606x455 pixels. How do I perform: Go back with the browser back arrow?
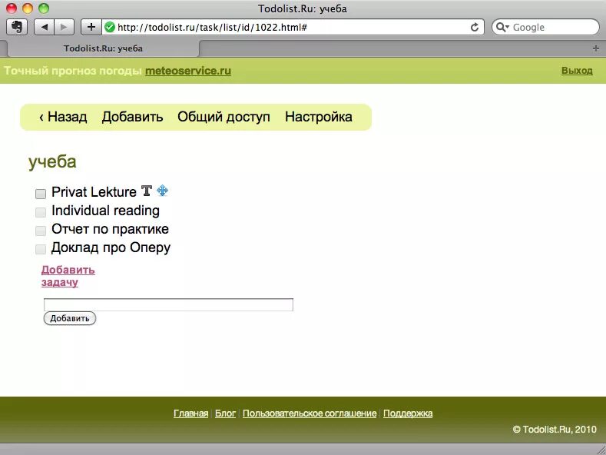pos(44,27)
